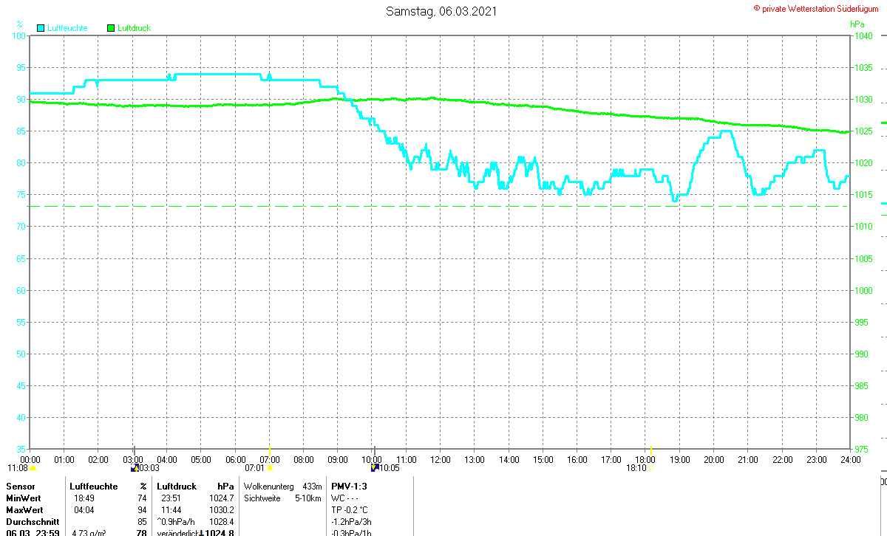Screen dimensions: 887x536
Task: Click the moonset icon at 10:05
Action: pyautogui.click(x=375, y=467)
